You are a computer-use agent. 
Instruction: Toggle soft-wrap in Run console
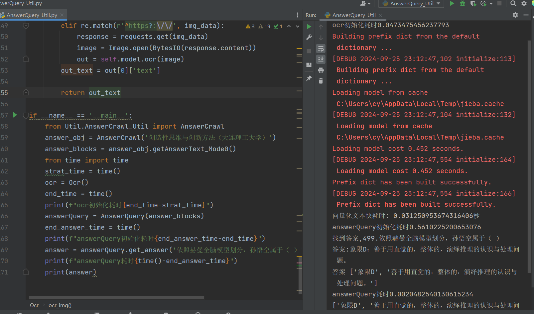[321, 49]
